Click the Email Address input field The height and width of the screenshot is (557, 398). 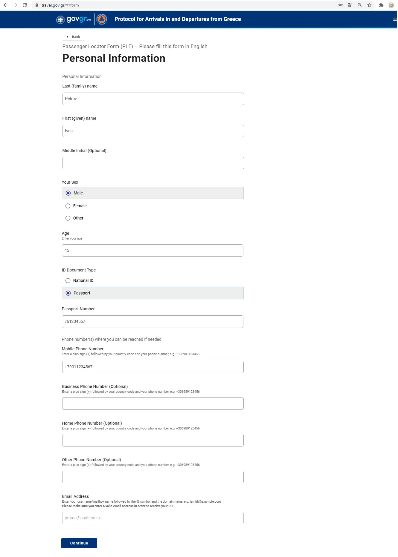(x=153, y=518)
